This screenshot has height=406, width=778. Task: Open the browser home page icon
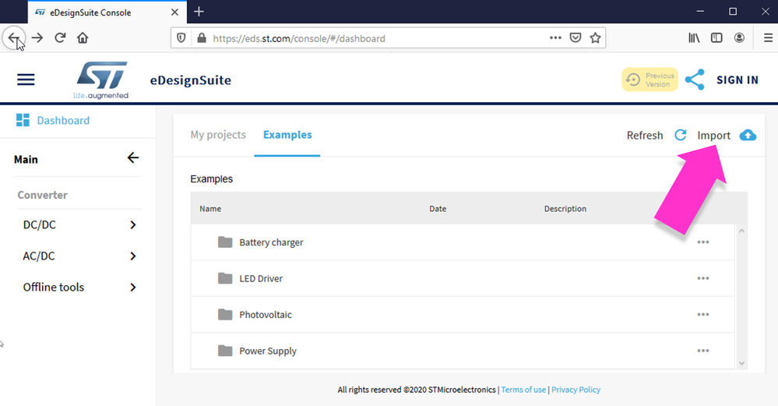click(83, 37)
